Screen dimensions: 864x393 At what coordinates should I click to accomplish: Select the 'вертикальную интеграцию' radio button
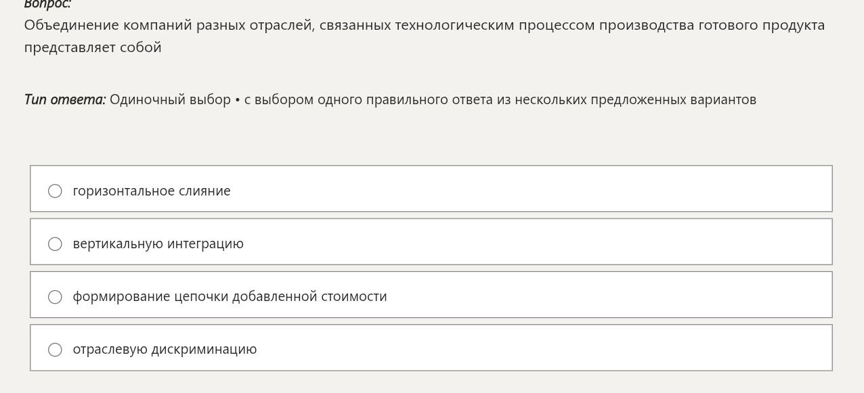click(55, 244)
